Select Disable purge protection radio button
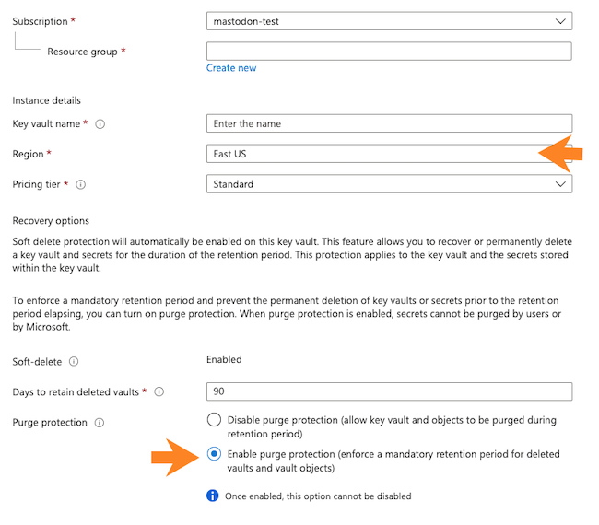The height and width of the screenshot is (525, 599). [x=214, y=420]
